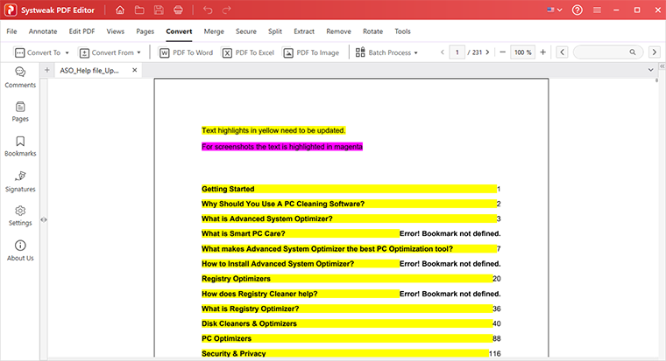
Task: Click the Undo arrow
Action: coord(208,10)
